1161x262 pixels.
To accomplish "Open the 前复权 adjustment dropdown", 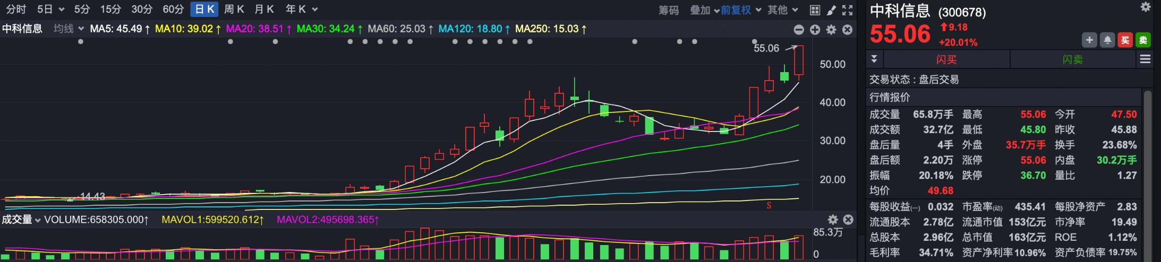I will click(x=740, y=10).
